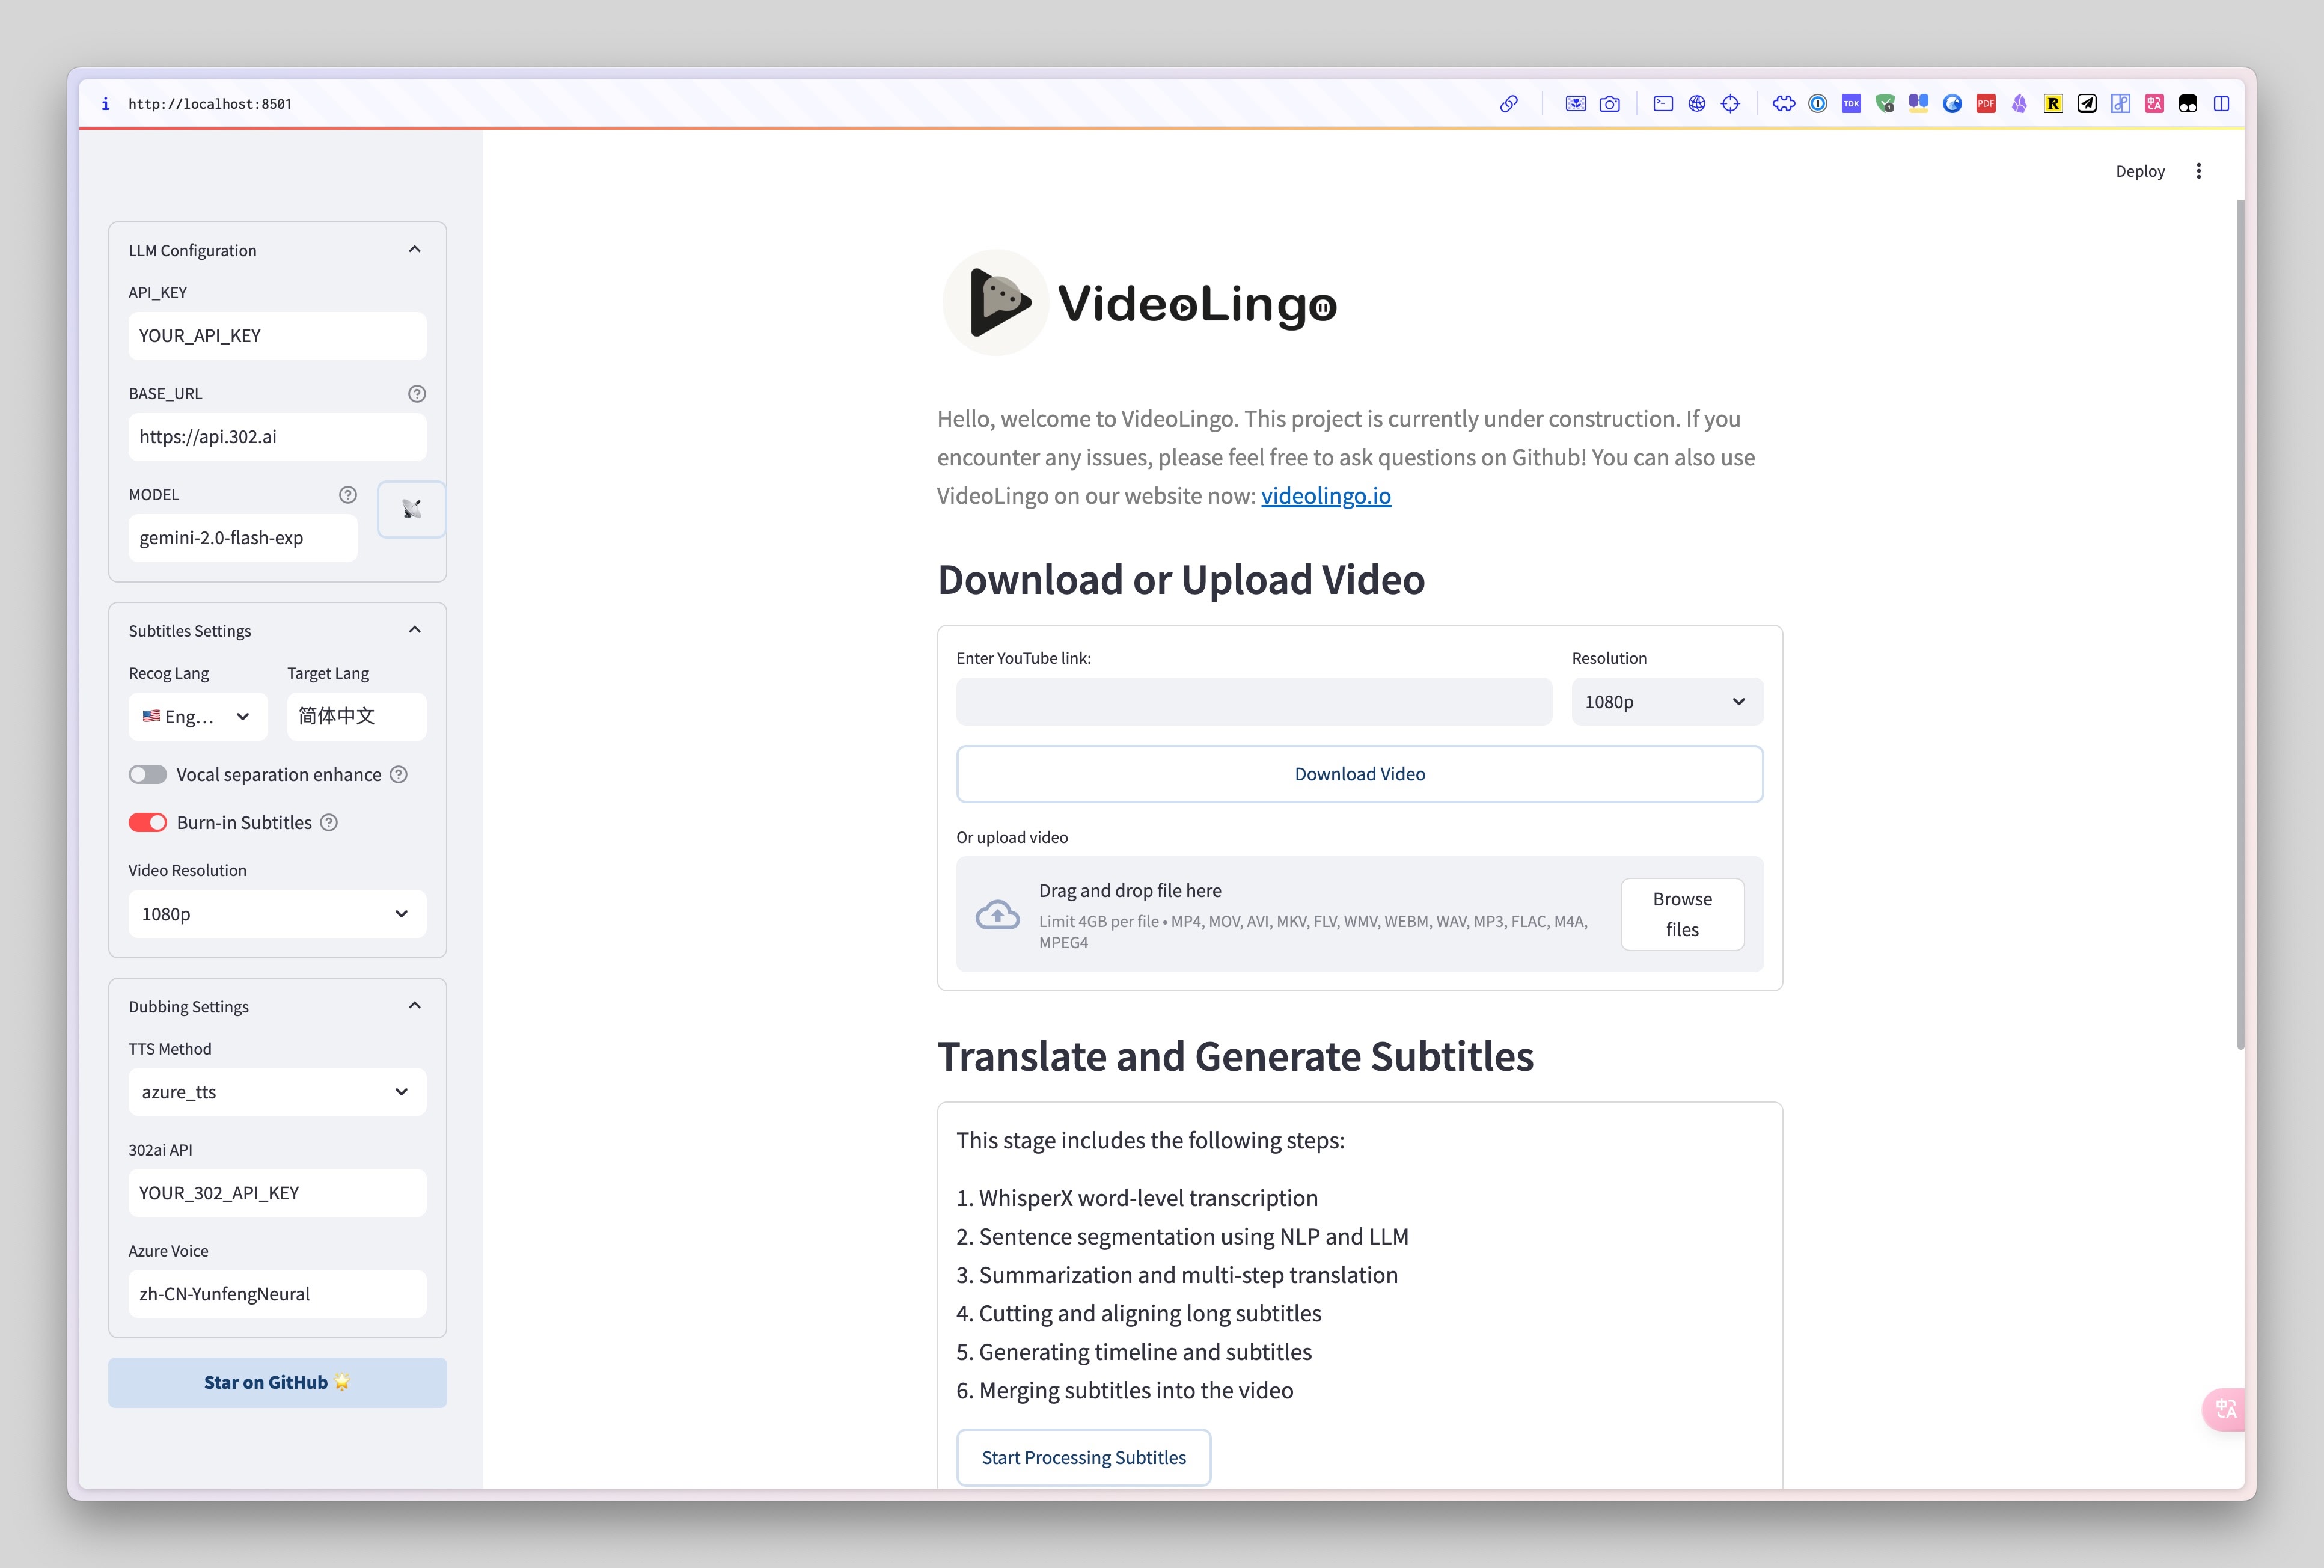The image size is (2324, 1568).
Task: Open the videolingo.io link
Action: [1326, 495]
